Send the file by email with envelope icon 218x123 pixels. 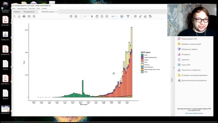[x=29, y=16]
